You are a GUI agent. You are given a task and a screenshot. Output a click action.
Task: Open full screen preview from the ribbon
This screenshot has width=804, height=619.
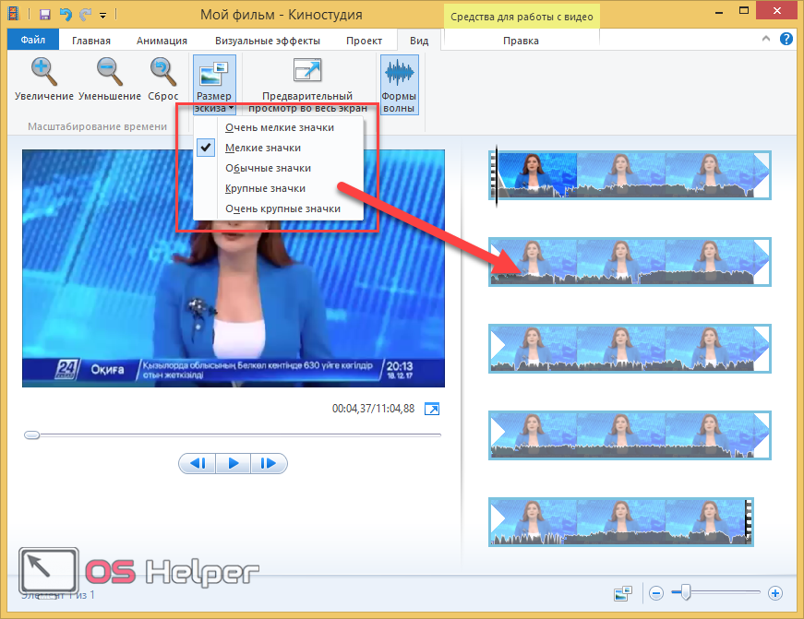(x=306, y=85)
